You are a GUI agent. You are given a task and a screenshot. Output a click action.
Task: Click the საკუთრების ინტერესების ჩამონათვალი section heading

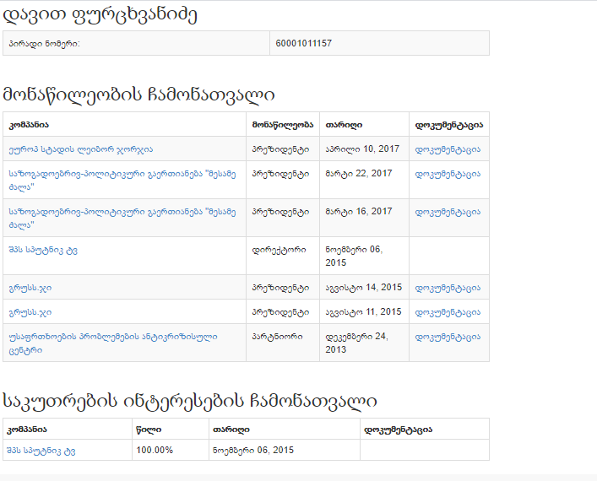click(190, 400)
